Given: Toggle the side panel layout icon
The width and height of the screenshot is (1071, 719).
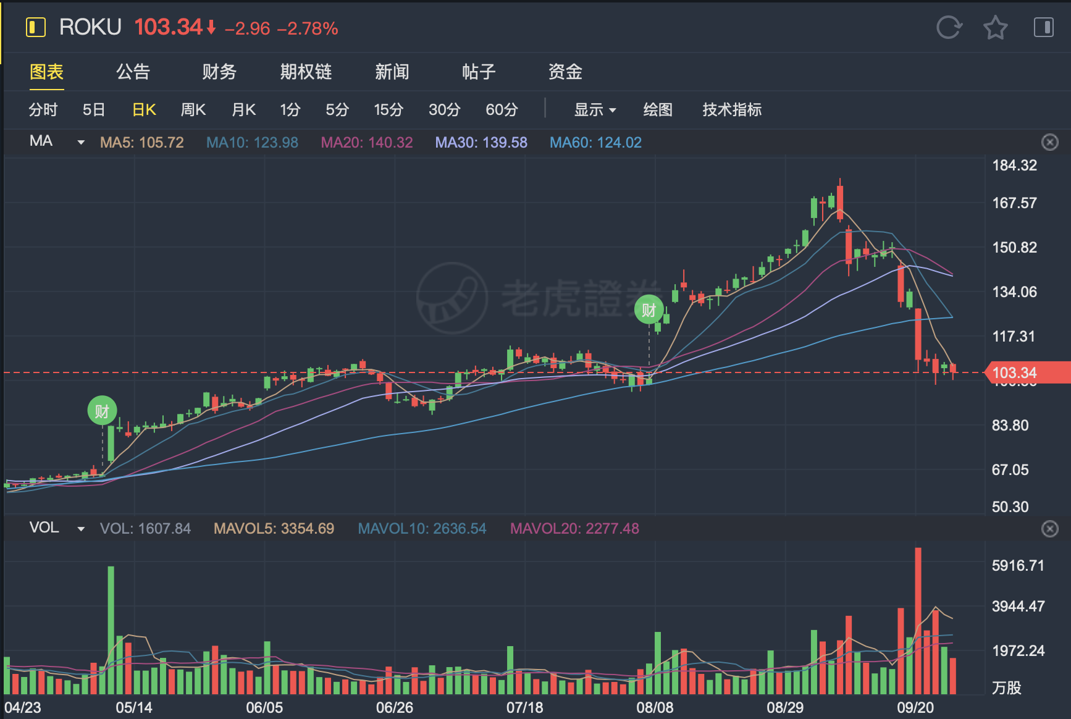Looking at the screenshot, I should (1044, 27).
